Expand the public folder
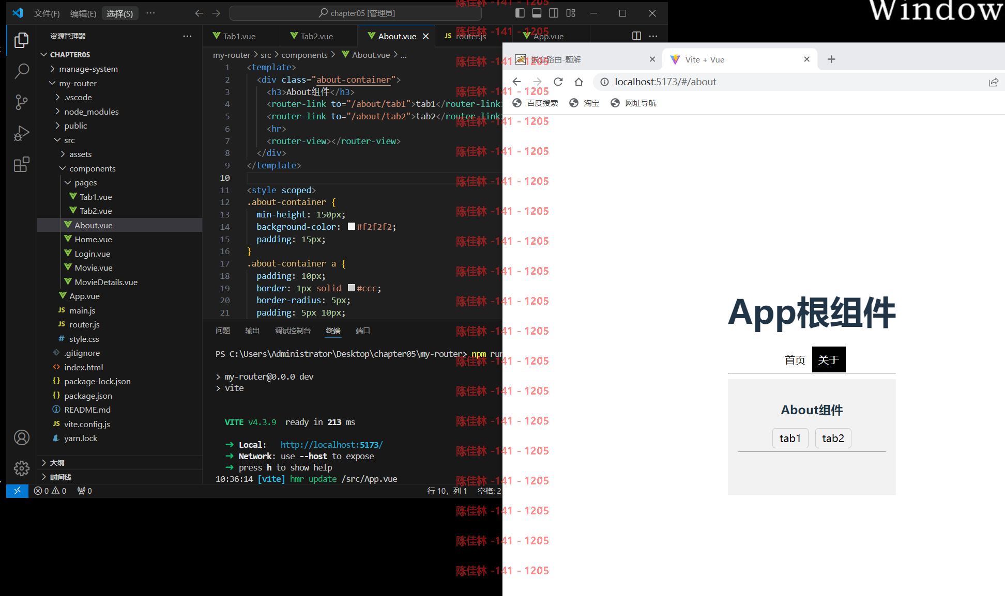1005x596 pixels. [x=57, y=126]
